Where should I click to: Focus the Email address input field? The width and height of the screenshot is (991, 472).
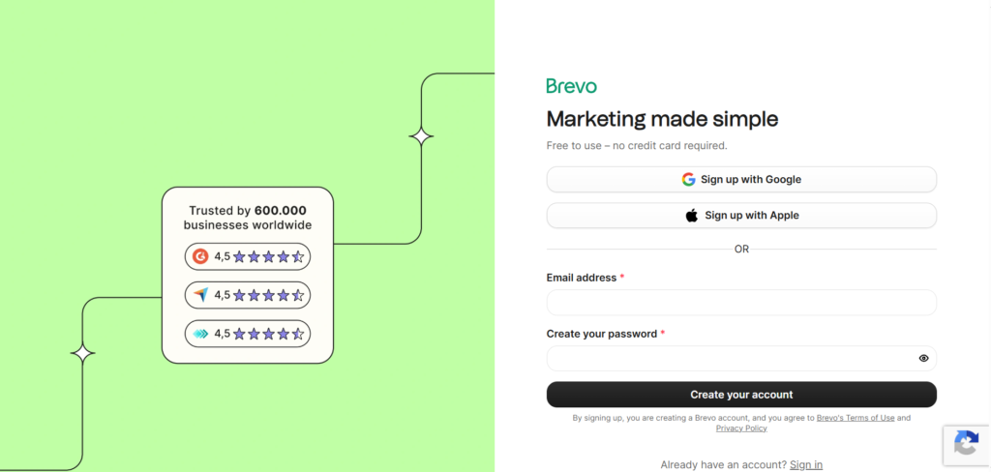coord(741,303)
